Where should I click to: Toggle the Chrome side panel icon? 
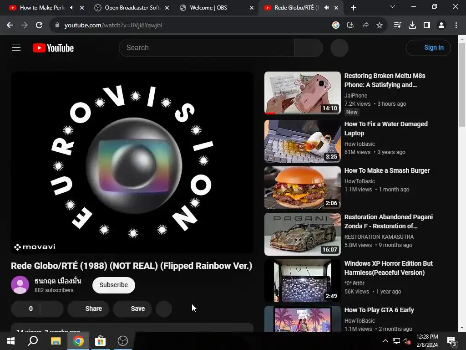427,26
